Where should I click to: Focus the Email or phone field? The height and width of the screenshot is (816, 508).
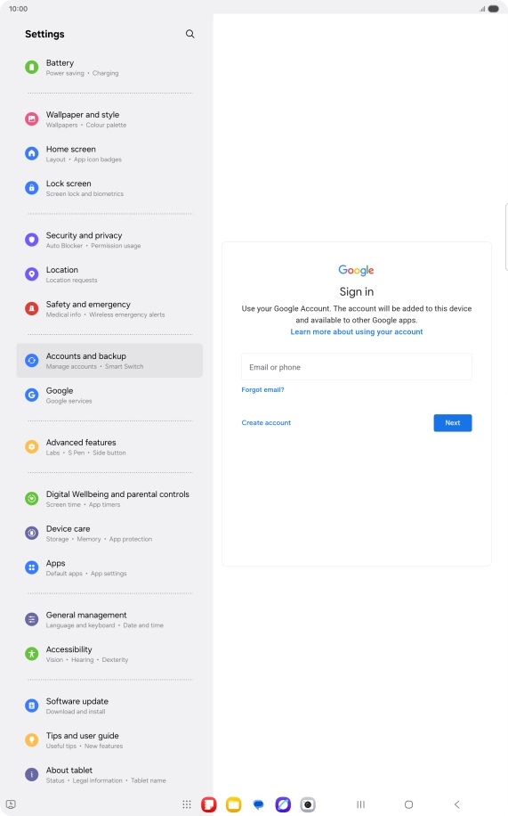(357, 367)
